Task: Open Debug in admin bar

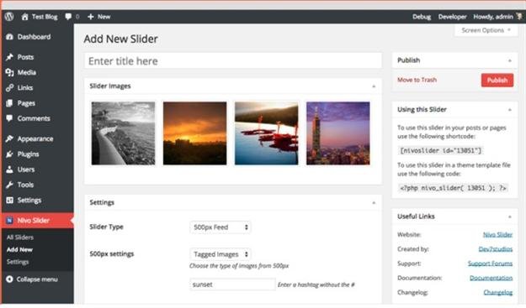Action: [422, 17]
